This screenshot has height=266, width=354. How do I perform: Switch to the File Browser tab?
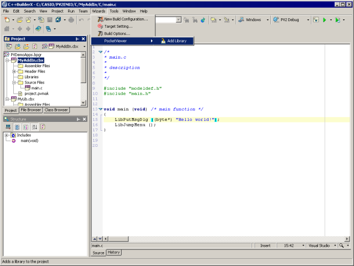(31, 110)
